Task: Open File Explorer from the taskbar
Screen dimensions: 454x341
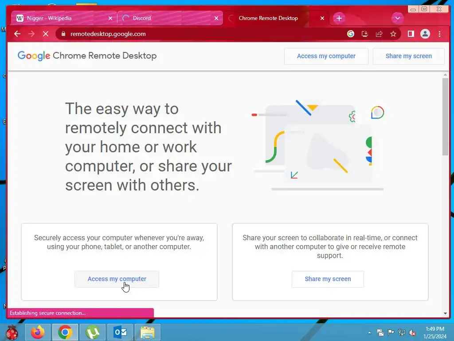Action: click(x=148, y=332)
